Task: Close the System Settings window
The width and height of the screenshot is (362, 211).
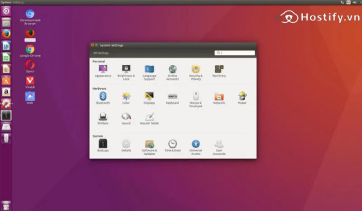Action: pos(92,45)
